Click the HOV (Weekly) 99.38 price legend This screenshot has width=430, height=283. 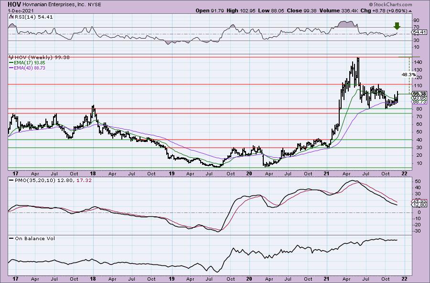(x=42, y=58)
